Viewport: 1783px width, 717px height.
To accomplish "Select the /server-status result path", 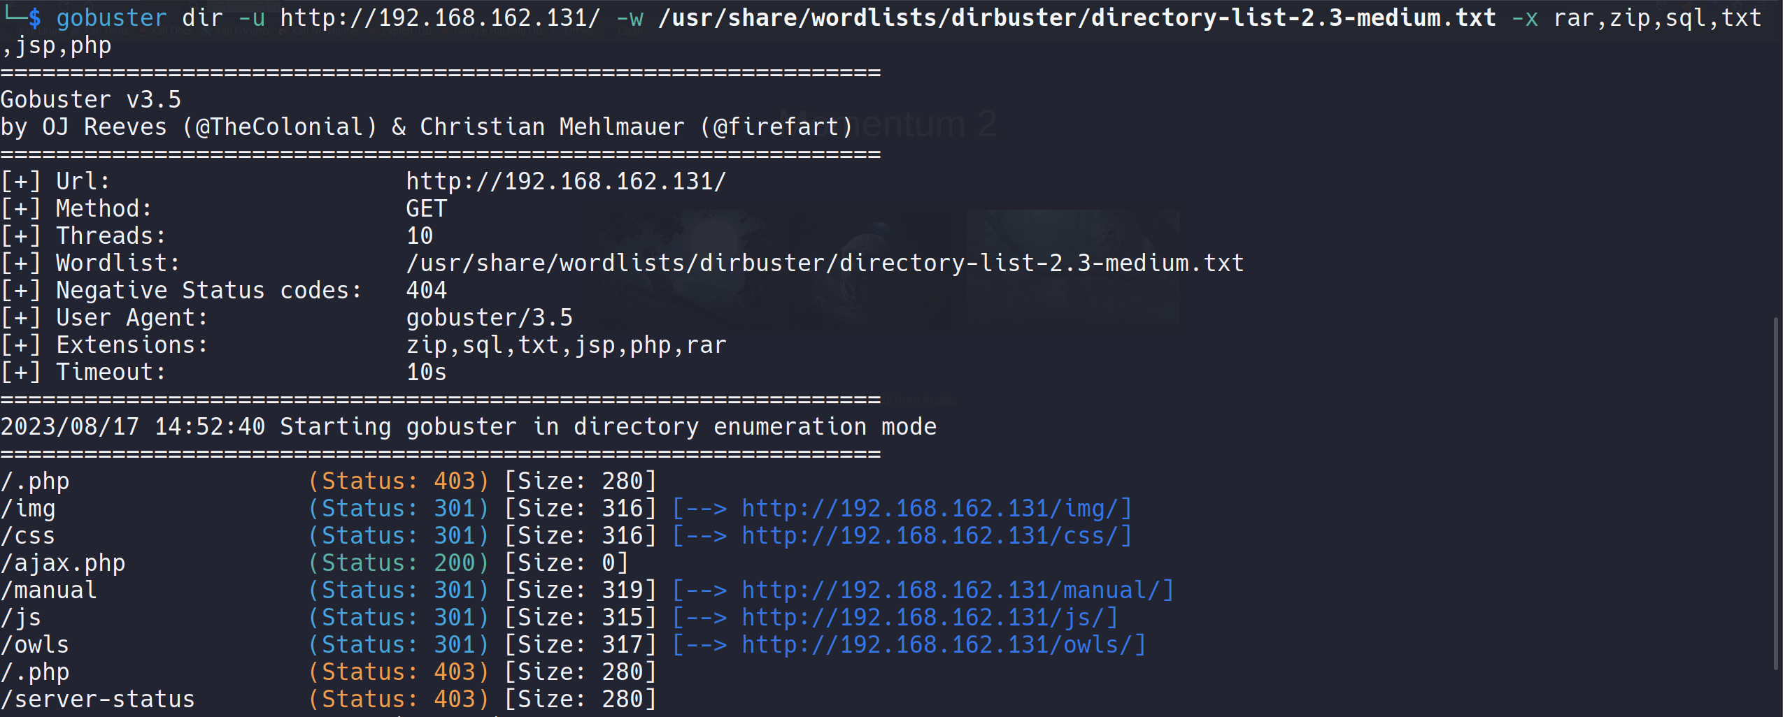I will click(98, 700).
